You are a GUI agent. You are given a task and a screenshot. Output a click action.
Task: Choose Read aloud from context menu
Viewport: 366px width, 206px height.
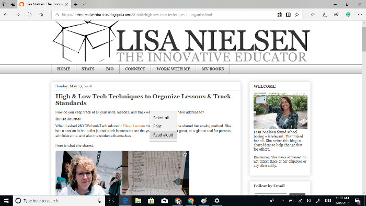click(x=163, y=135)
